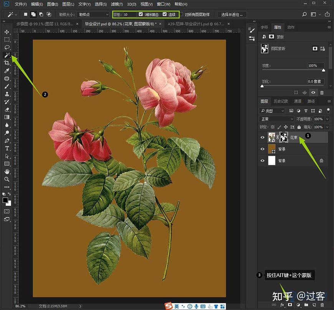334x310 pixels.
Task: Click the 选择并遮住 button
Action: click(x=232, y=15)
